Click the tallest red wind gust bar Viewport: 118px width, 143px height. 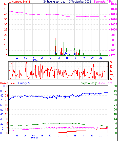[55, 39]
